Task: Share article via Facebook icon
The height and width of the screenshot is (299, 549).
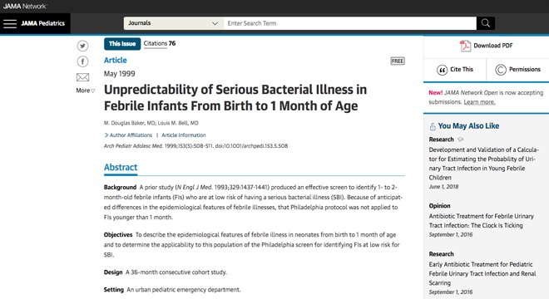Action: (x=82, y=61)
